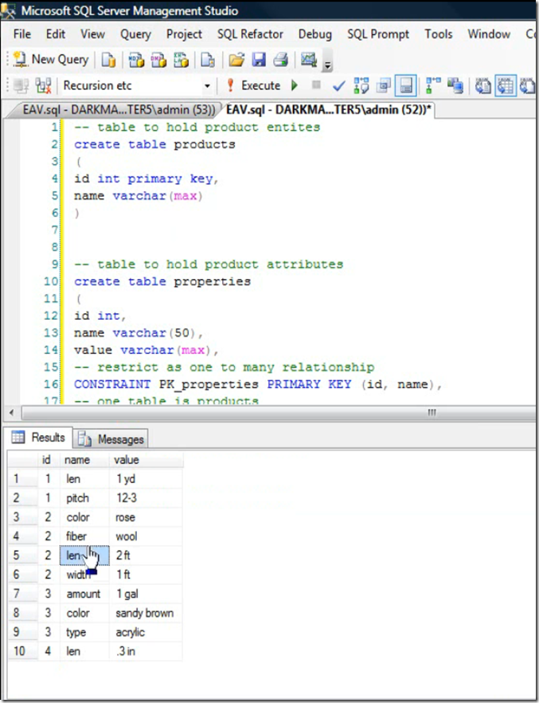Click row header 10 in results grid

coord(22,651)
